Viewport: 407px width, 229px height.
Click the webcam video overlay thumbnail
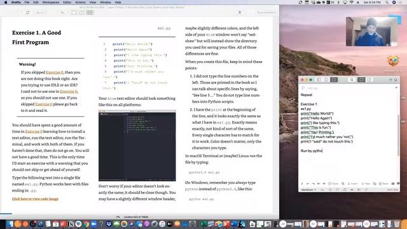pos(371,32)
